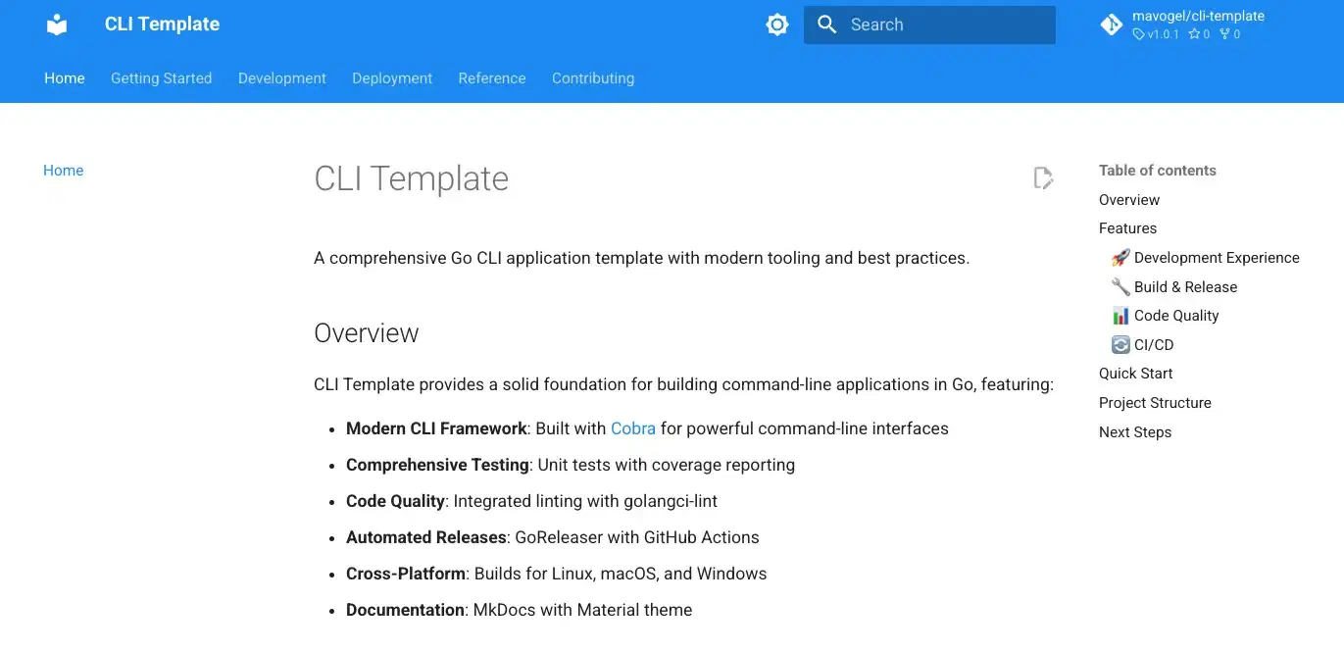Follow the Cobra hyperlink
The image size is (1344, 652).
(633, 428)
